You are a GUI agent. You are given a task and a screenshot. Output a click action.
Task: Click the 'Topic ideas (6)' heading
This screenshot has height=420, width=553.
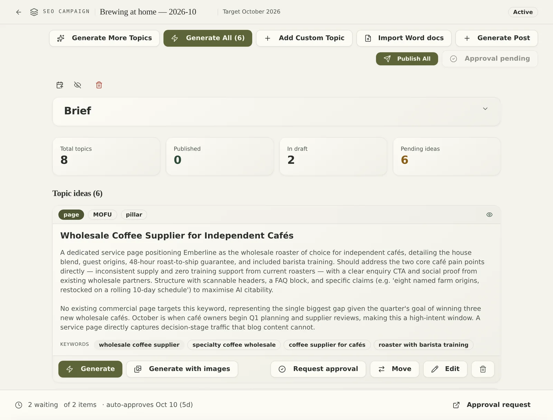(77, 193)
